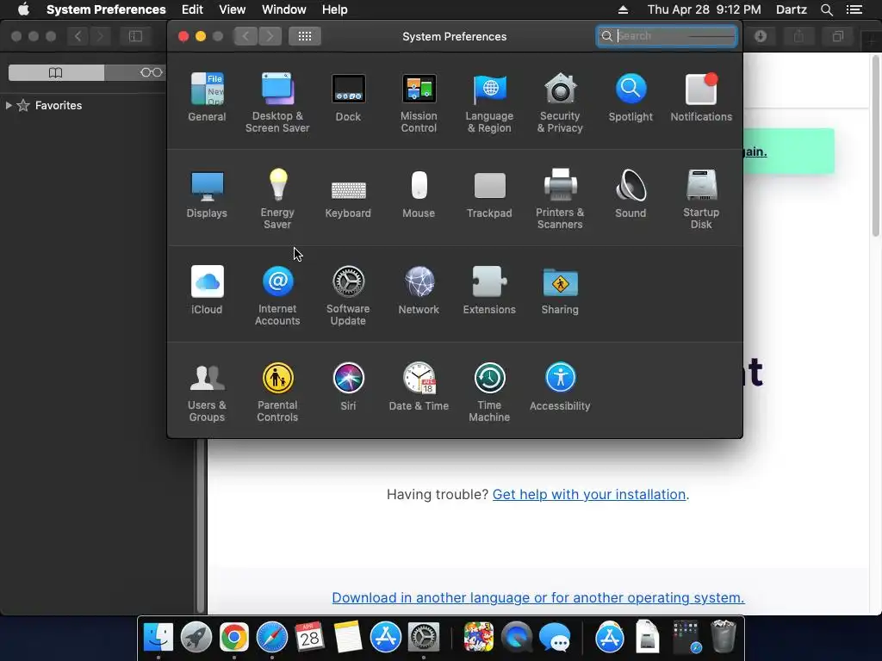Go forward in System Preferences toolbar
This screenshot has height=661, width=882.
[x=270, y=36]
